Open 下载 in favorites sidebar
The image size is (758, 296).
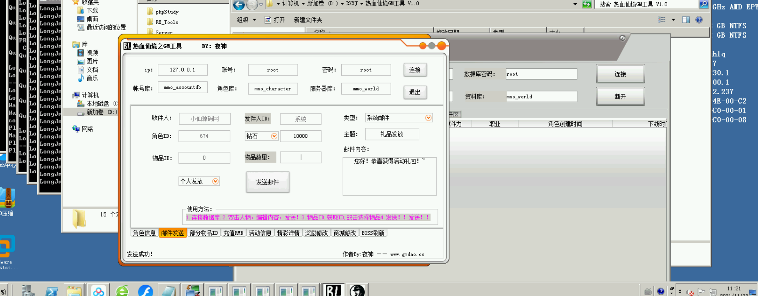(88, 10)
